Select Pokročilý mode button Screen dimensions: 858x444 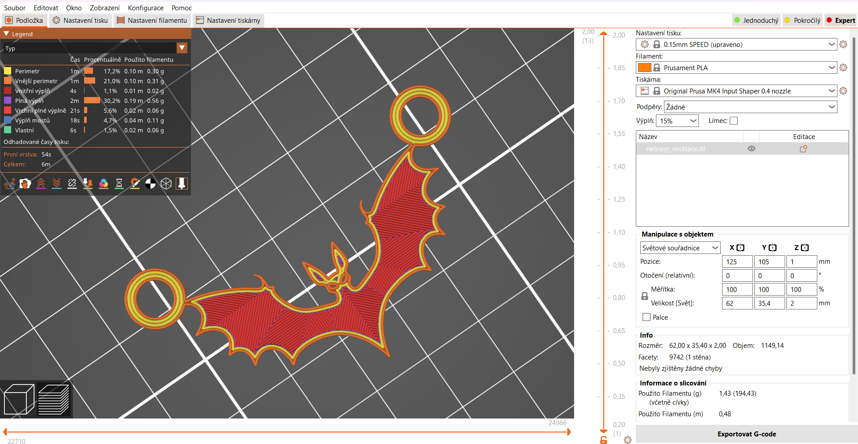tap(803, 20)
